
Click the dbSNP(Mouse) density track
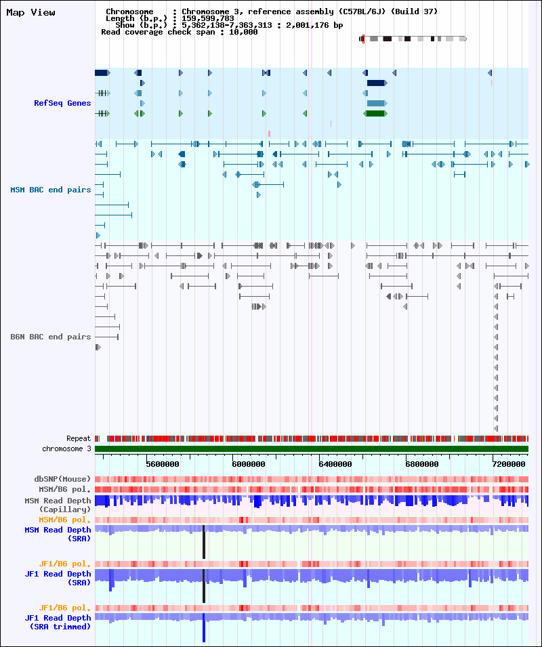312,480
